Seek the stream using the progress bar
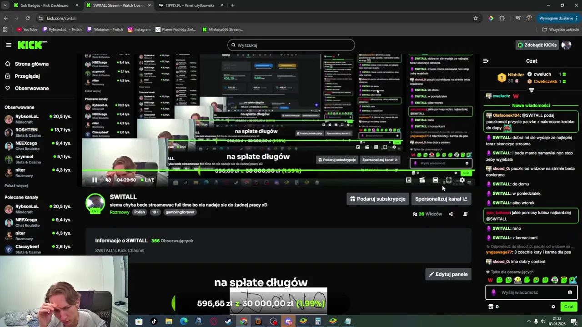Screen dimensions: 582x327 point(278,171)
